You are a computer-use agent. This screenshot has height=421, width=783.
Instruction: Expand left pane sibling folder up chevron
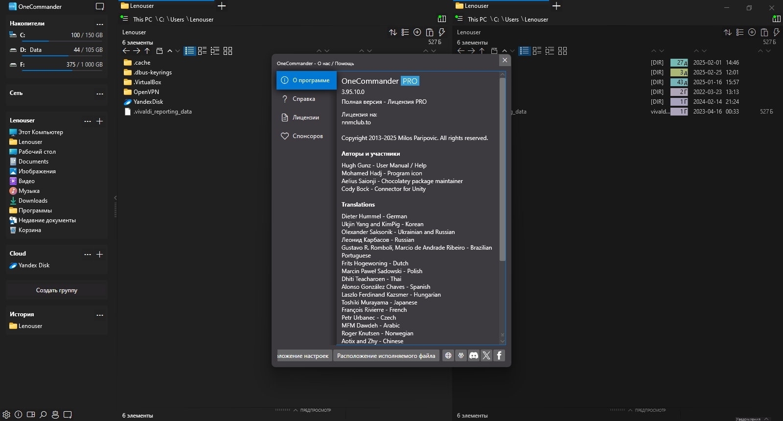170,51
